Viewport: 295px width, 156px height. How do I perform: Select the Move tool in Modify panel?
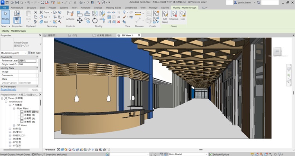(x=79, y=20)
